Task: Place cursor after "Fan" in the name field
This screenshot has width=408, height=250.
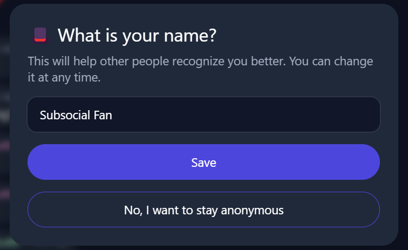Action: 113,115
